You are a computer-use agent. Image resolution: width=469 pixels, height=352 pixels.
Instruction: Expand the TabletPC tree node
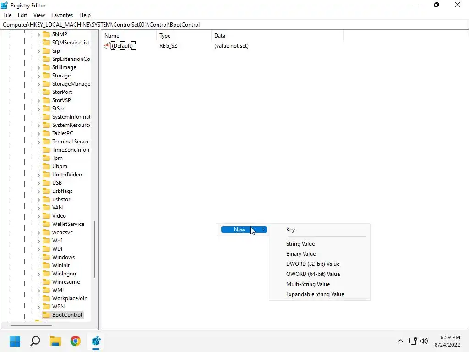click(x=38, y=134)
